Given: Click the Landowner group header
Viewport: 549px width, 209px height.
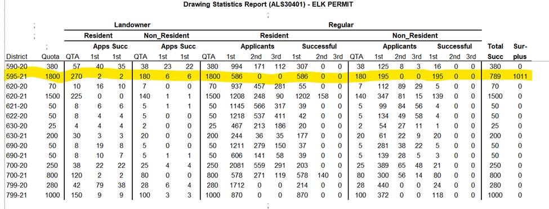Looking at the screenshot, I should (132, 25).
